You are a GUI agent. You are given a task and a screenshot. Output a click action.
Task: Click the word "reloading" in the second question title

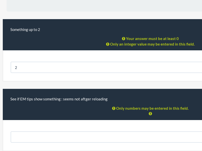click(100, 99)
